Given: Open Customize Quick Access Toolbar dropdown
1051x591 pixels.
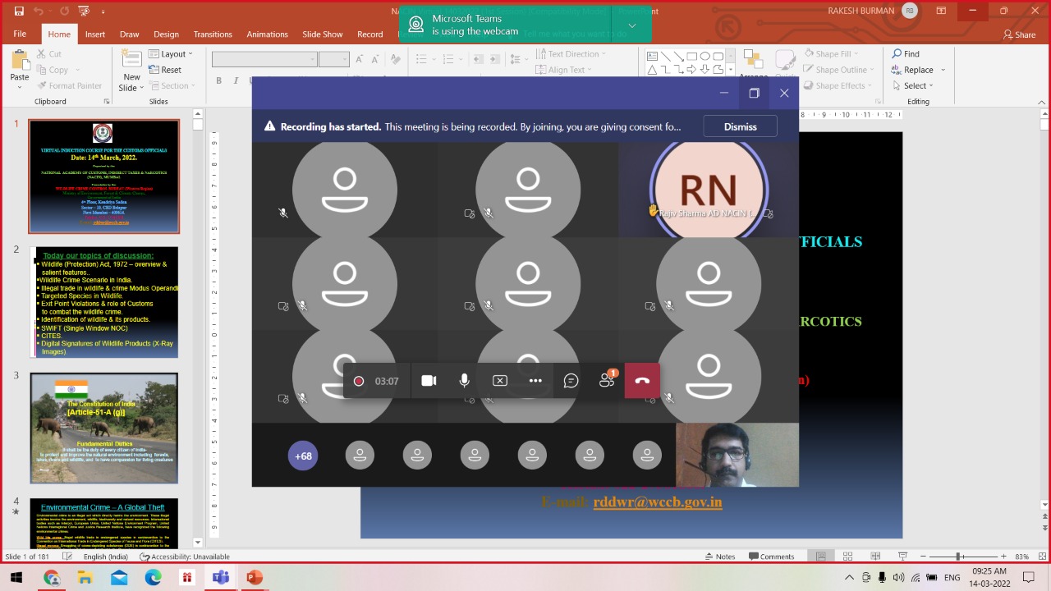Looking at the screenshot, I should pos(103,11).
